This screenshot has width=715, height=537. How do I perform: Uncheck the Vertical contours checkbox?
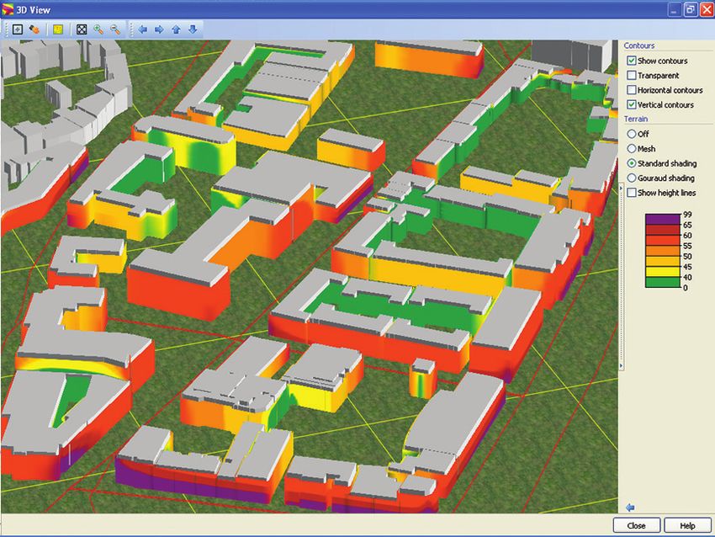click(632, 104)
